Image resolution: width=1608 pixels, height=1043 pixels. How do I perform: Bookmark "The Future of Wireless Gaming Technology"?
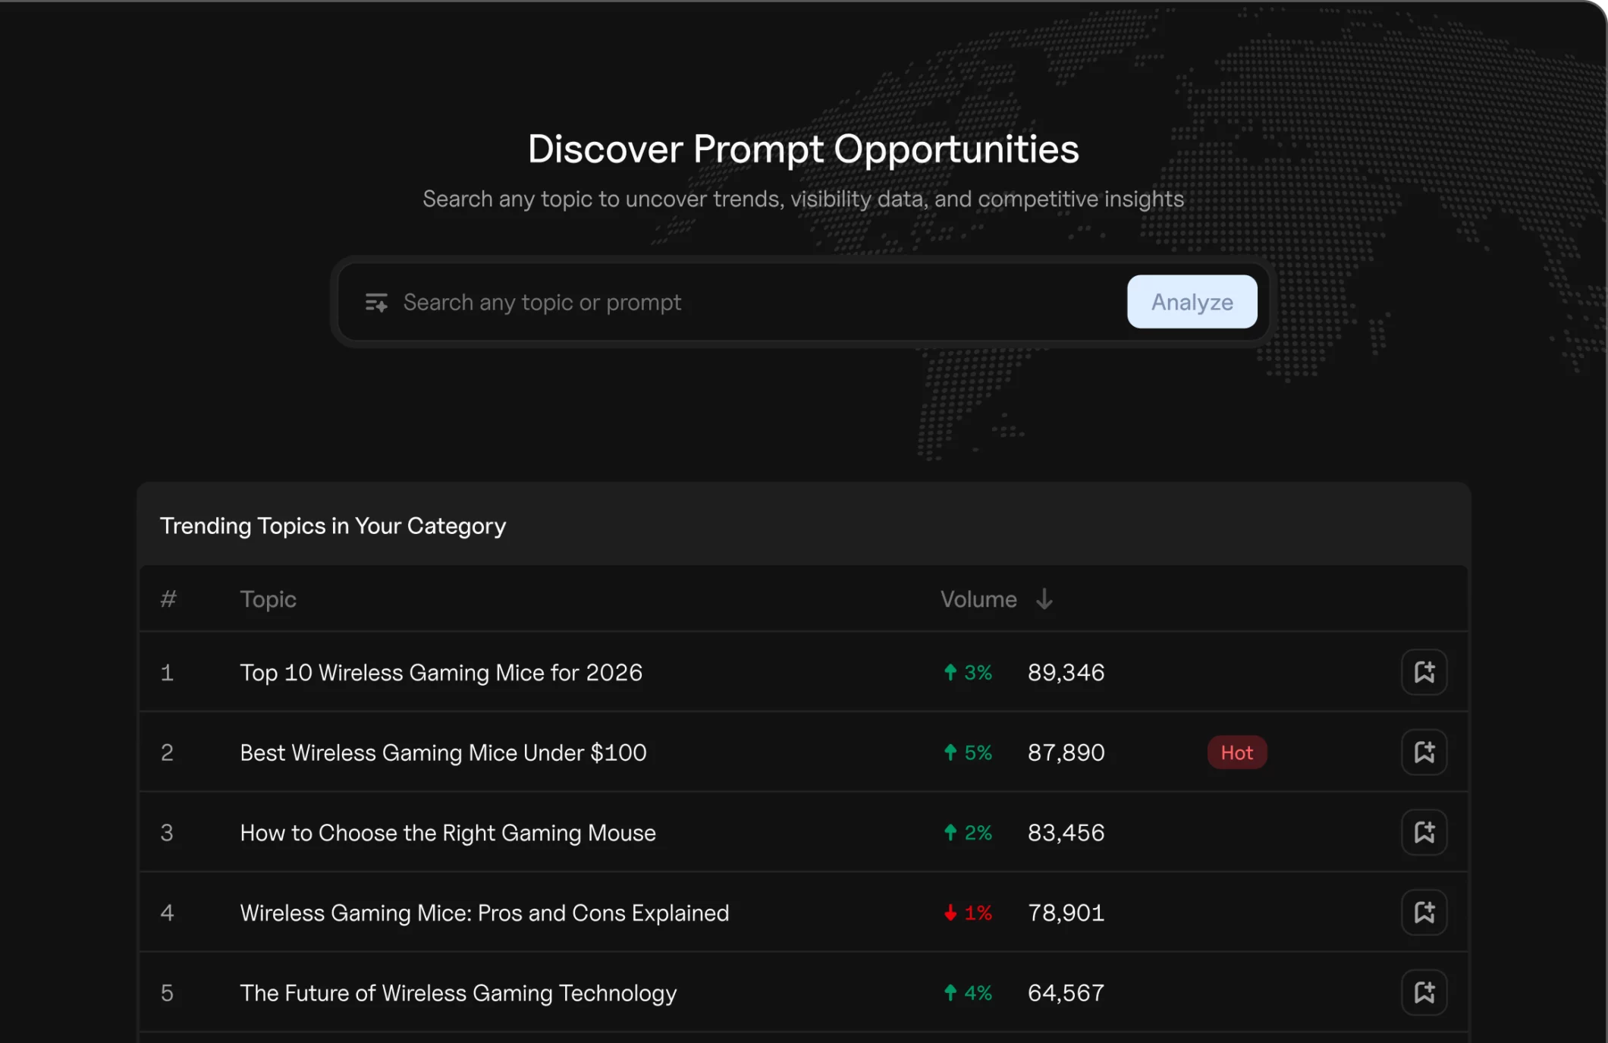click(1424, 992)
